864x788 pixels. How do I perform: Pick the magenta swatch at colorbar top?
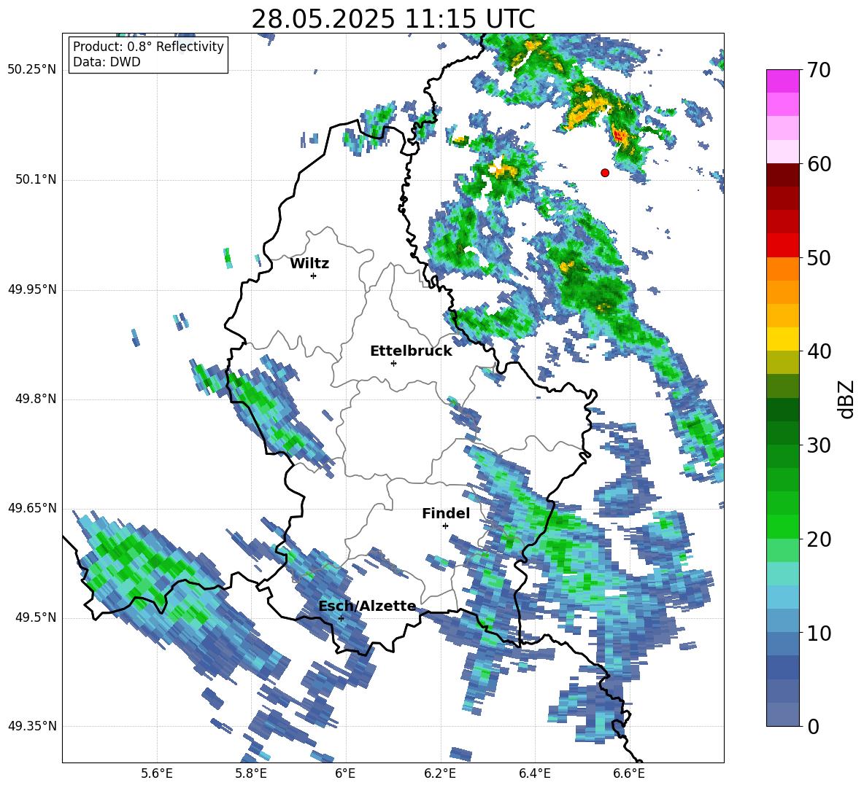pyautogui.click(x=782, y=81)
